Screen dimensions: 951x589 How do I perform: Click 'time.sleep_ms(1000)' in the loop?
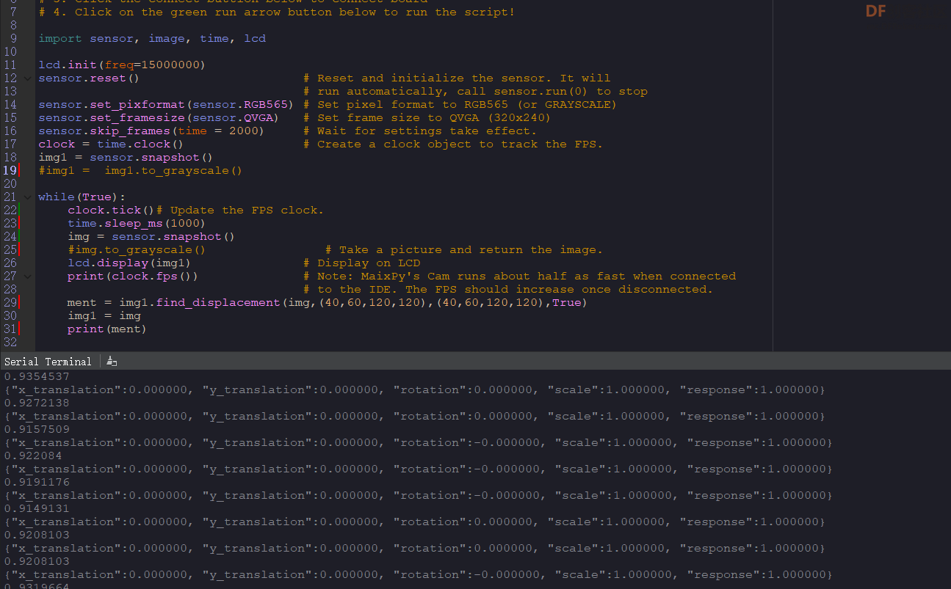137,224
